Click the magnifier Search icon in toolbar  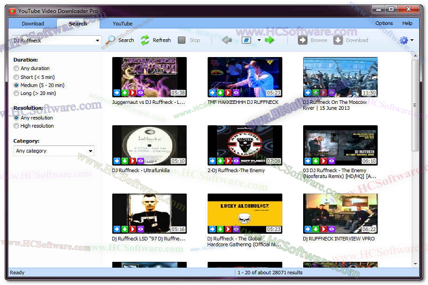click(x=111, y=40)
